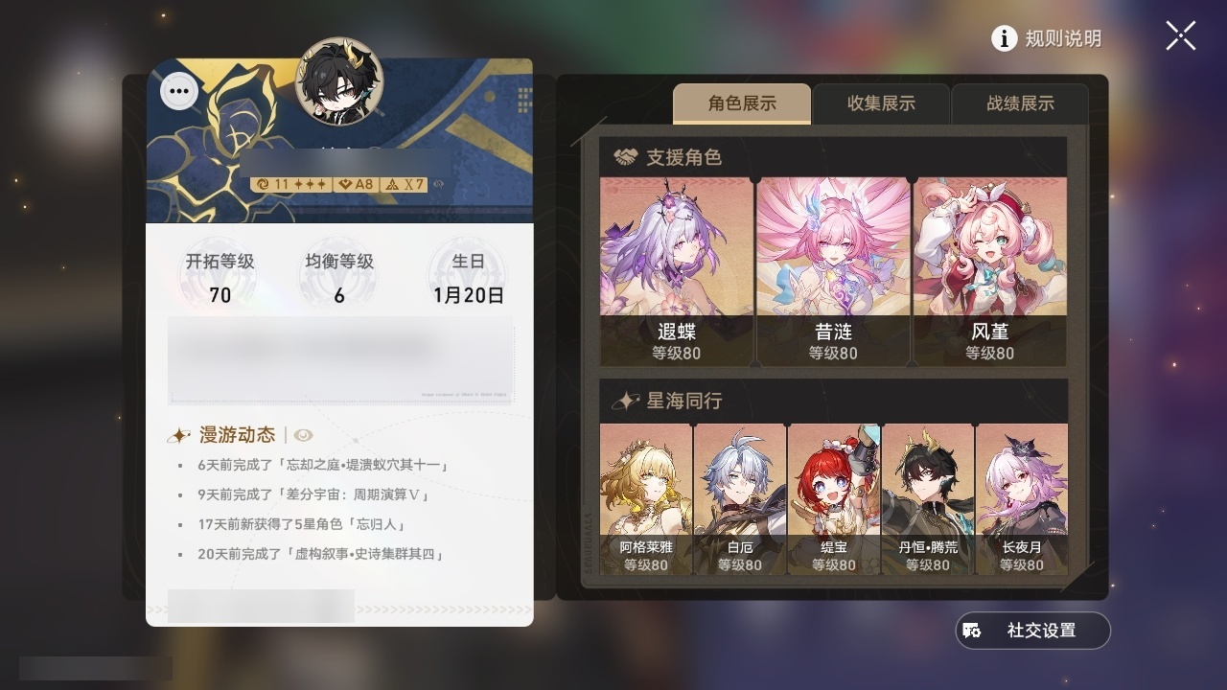The width and height of the screenshot is (1227, 690).
Task: View 阿格莱雅 character card
Action: (646, 499)
